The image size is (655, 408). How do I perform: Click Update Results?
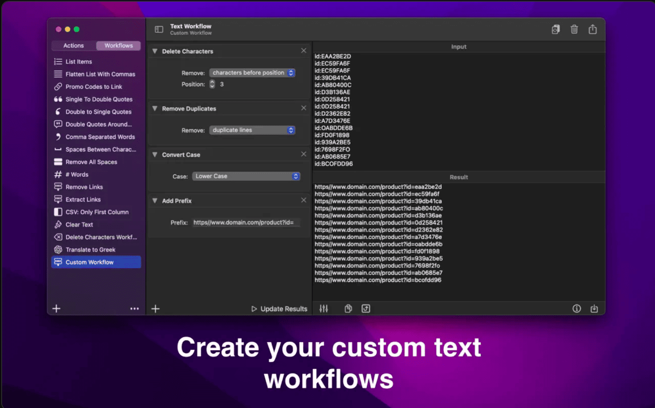pos(279,309)
